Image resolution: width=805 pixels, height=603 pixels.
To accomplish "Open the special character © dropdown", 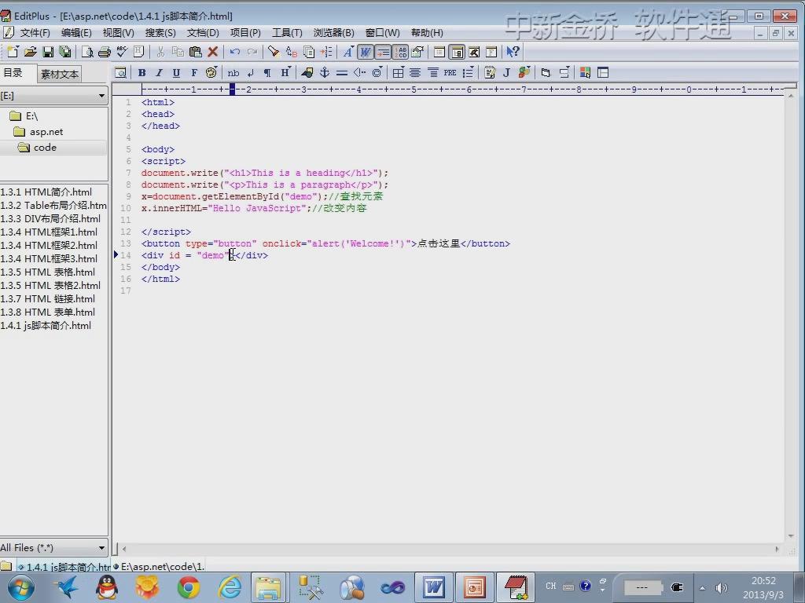I will [377, 73].
